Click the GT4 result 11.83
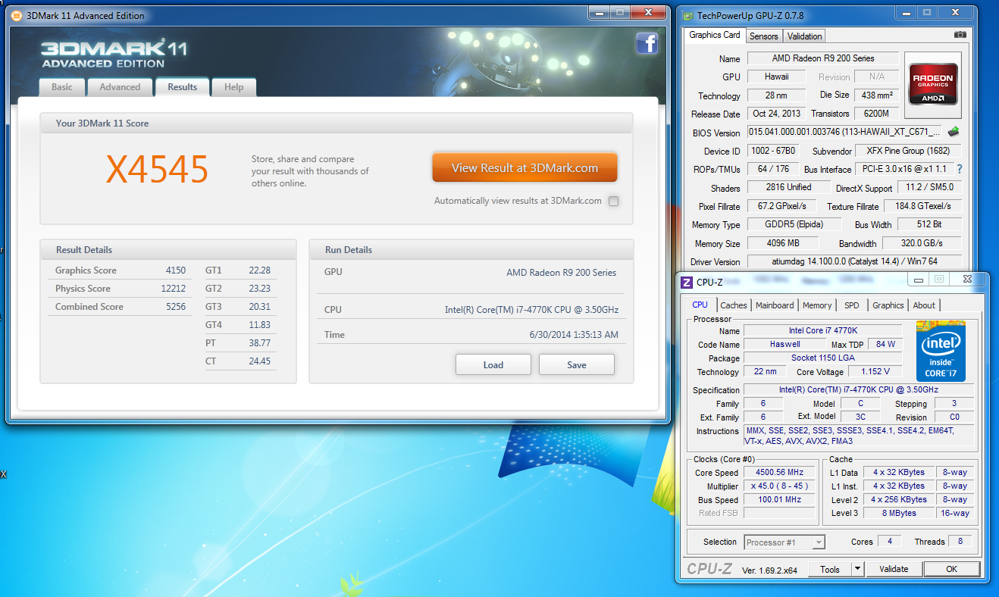999x597 pixels. (259, 325)
